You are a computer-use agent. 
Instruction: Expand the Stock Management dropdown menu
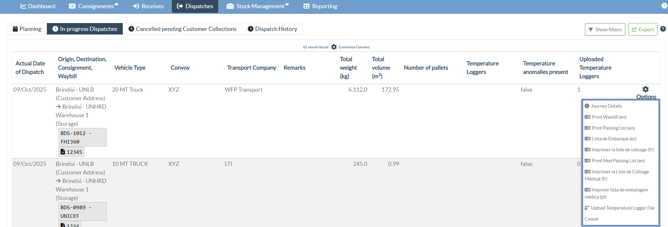click(x=258, y=6)
